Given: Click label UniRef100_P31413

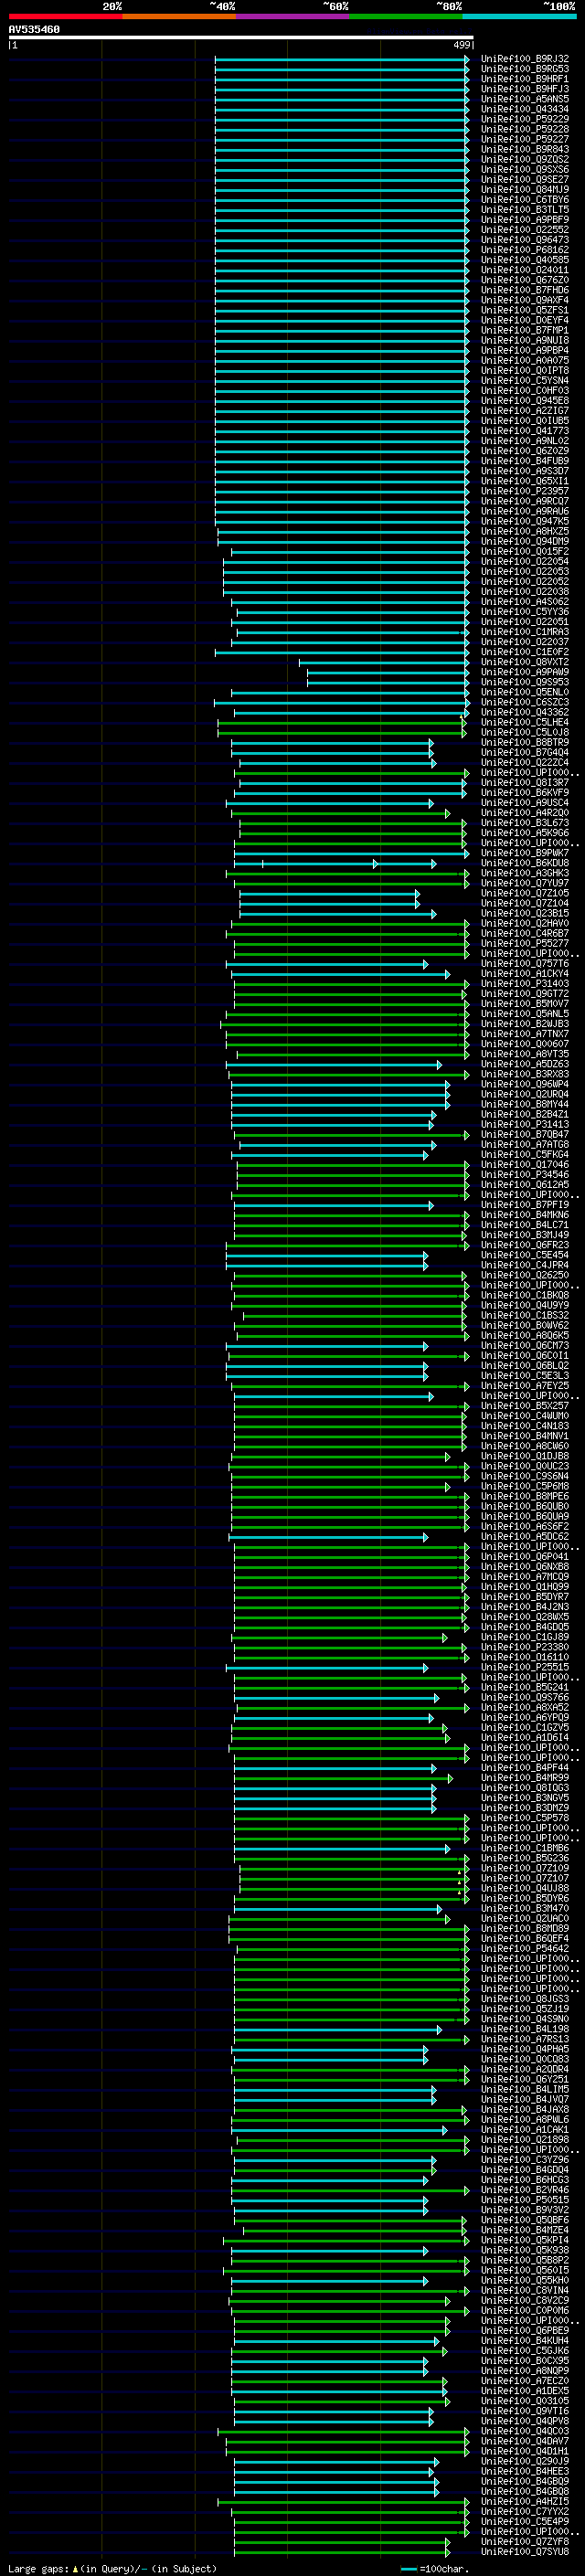Looking at the screenshot, I should (525, 1124).
